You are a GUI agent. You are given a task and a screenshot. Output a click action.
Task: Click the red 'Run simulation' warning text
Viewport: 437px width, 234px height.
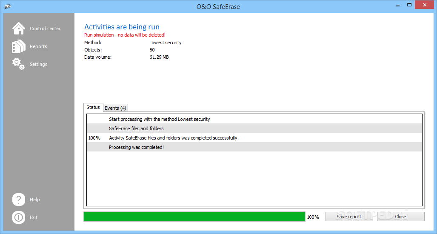tap(125, 35)
